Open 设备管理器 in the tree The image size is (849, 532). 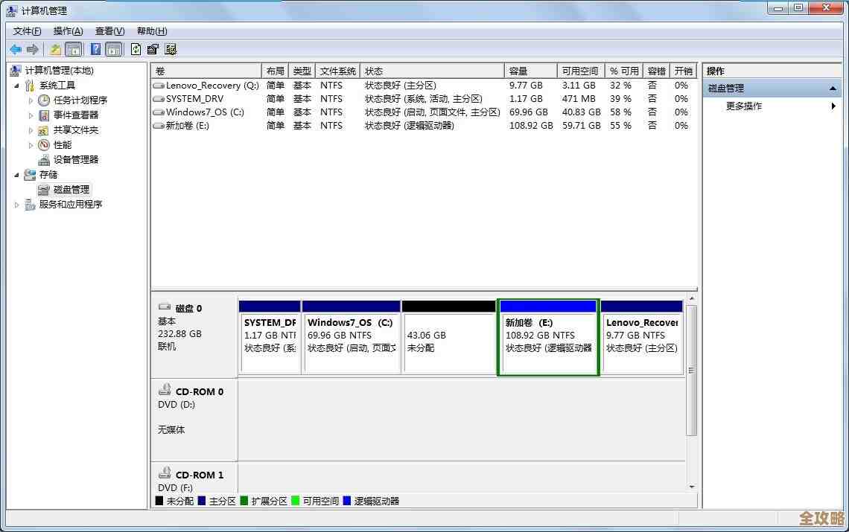coord(75,159)
